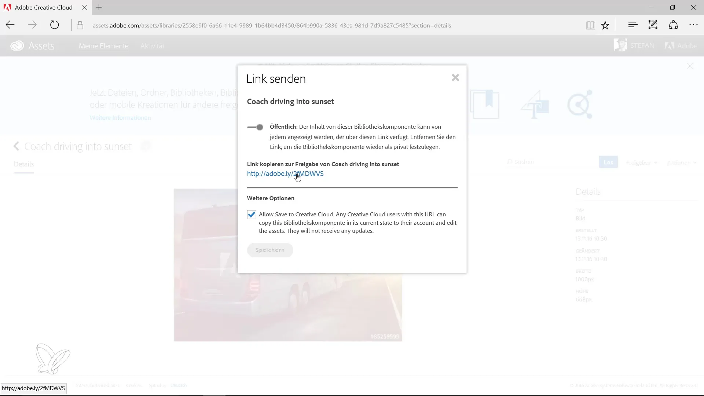Click the Weitere Optionen heading
Image resolution: width=704 pixels, height=396 pixels.
coord(271,198)
